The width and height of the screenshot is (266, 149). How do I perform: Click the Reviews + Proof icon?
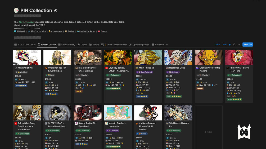coord(78,31)
